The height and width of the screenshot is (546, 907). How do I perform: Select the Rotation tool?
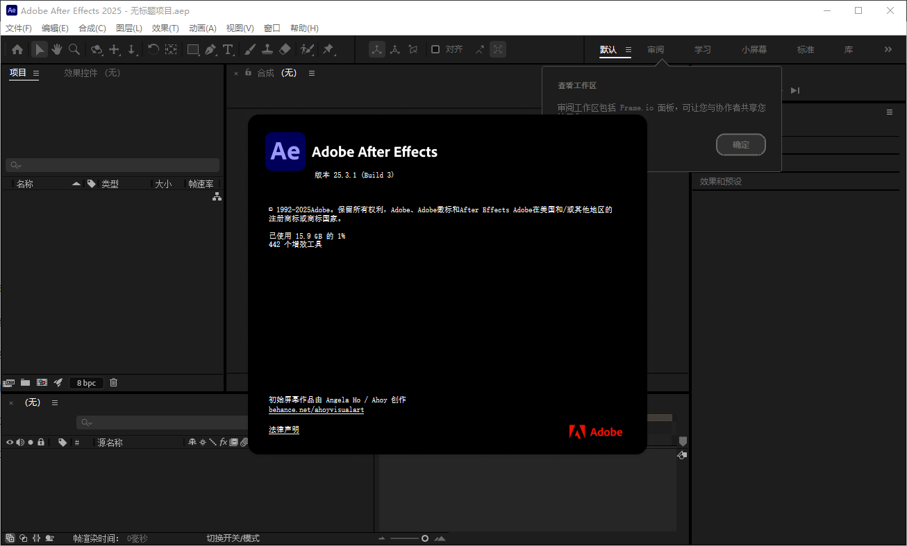153,49
